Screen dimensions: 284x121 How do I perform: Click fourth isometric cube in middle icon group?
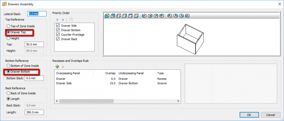[x=162, y=16]
